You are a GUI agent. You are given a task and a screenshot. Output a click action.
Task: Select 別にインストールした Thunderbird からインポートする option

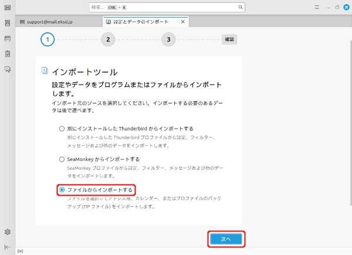tap(62, 129)
